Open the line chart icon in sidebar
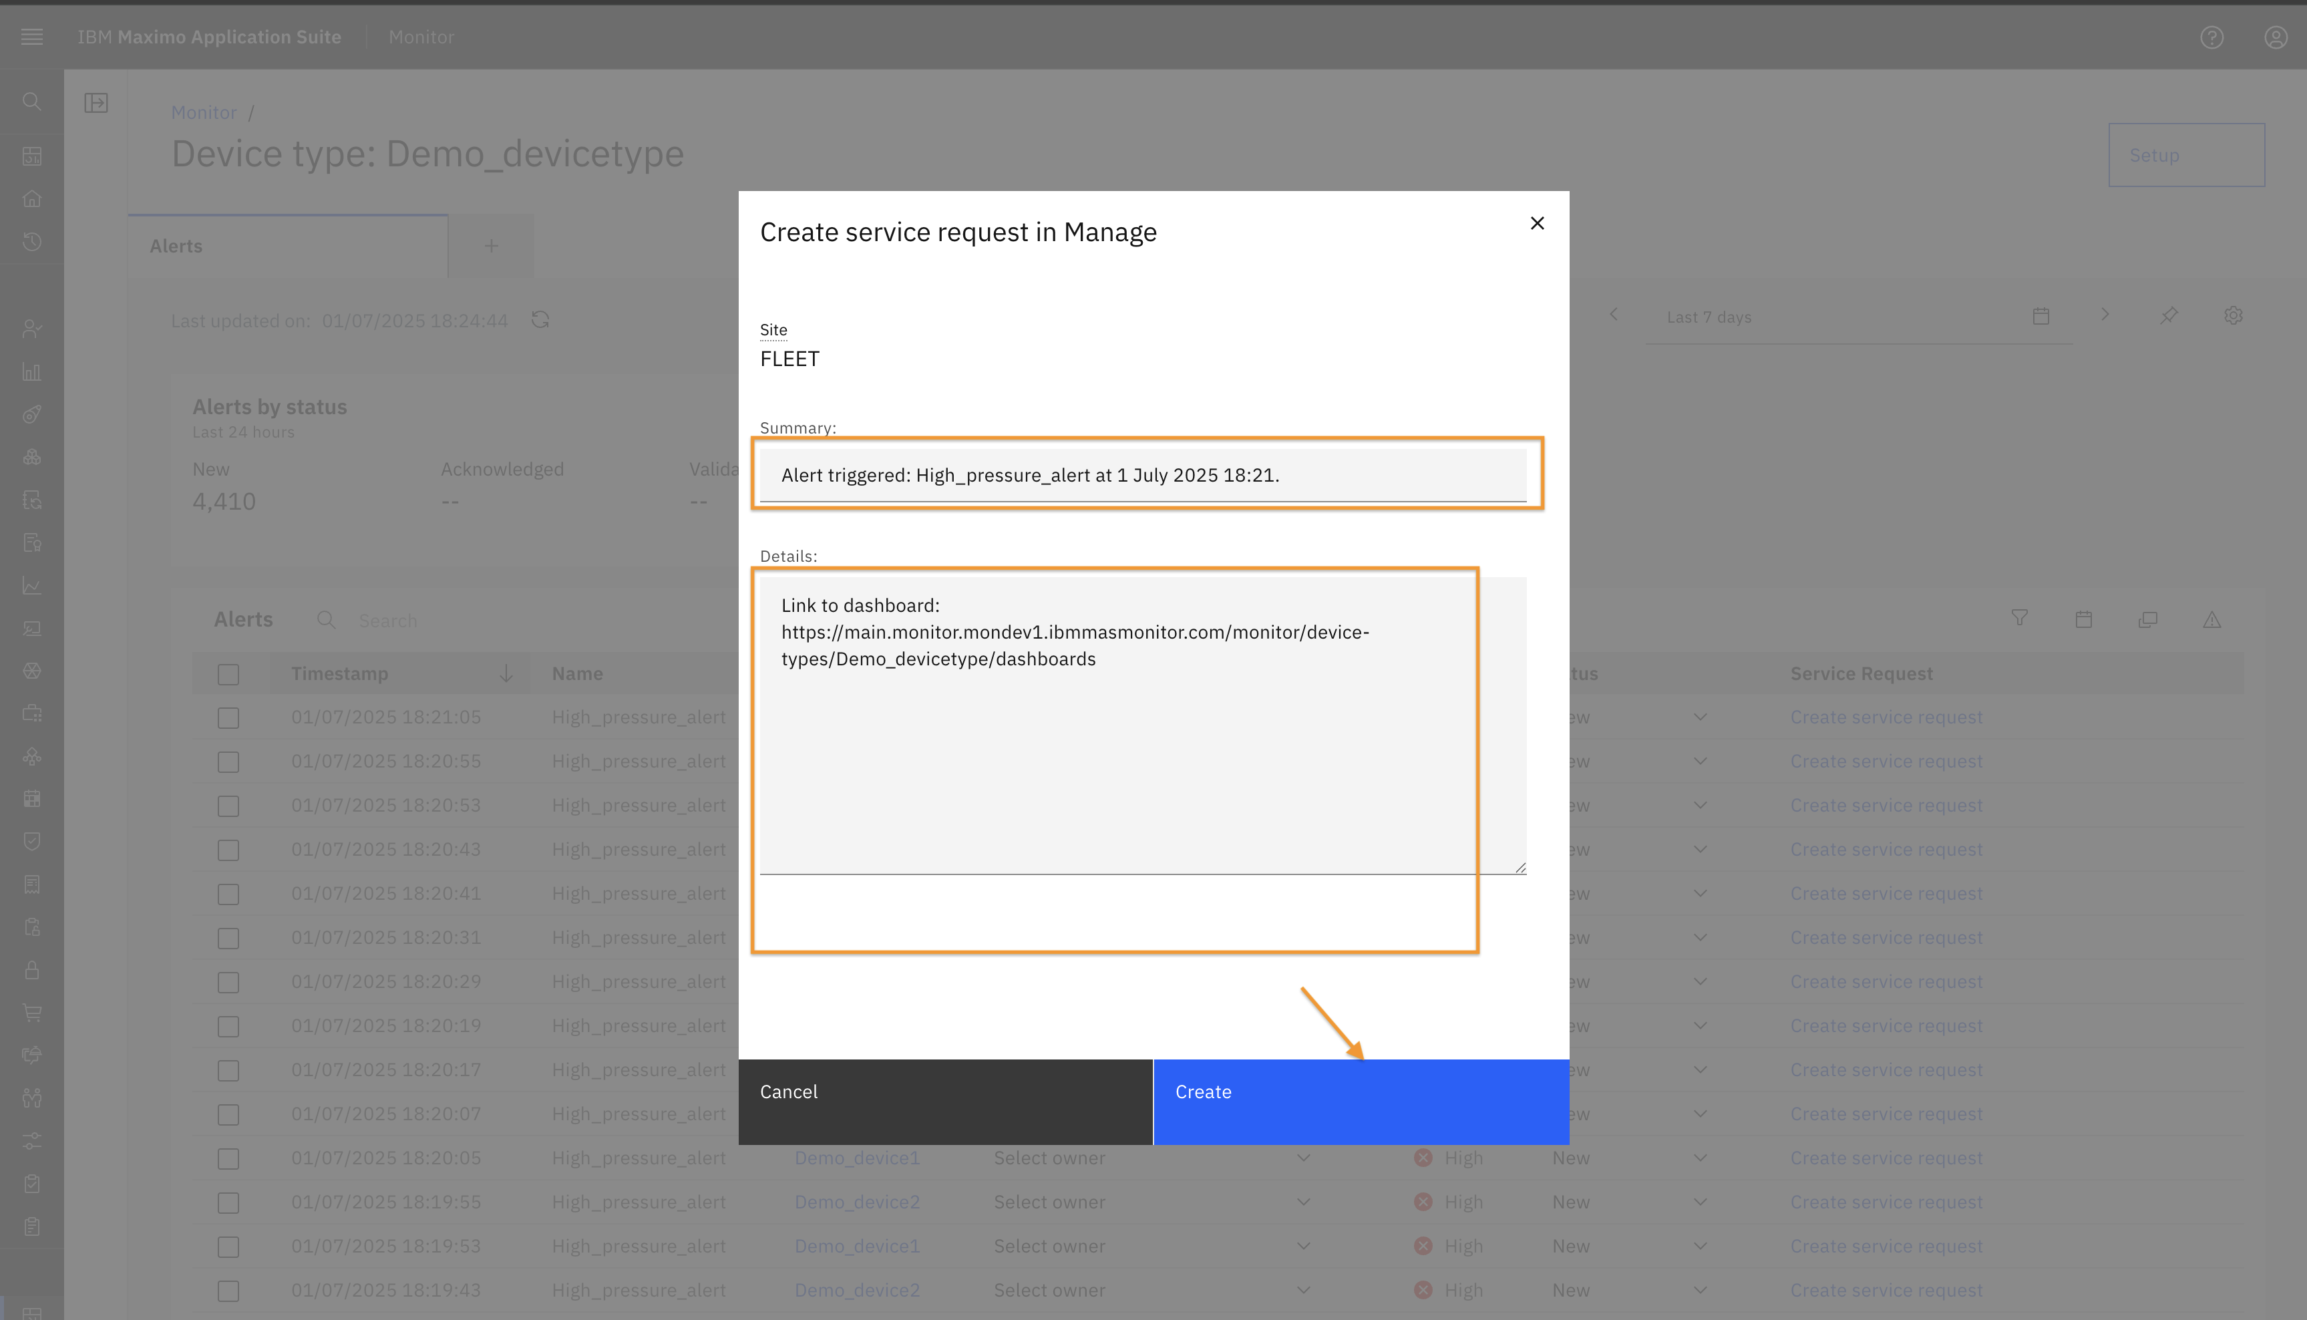Screen dimensions: 2307x1320 (x=32, y=586)
